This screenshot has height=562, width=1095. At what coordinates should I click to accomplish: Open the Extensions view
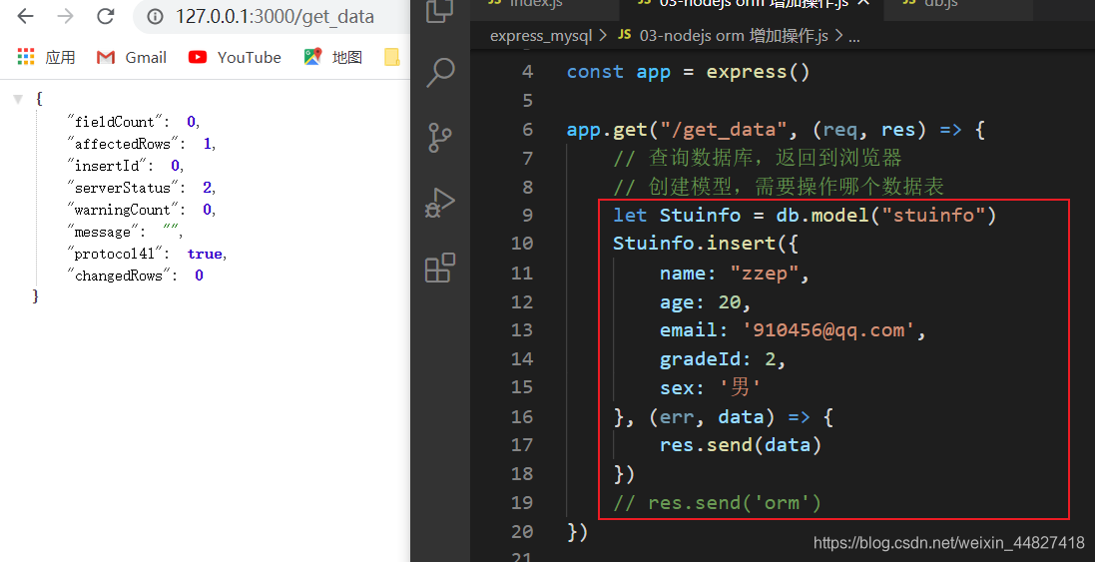click(440, 268)
